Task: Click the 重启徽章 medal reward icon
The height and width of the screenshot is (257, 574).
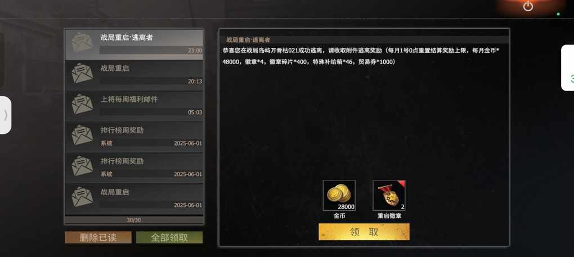Action: pos(389,196)
